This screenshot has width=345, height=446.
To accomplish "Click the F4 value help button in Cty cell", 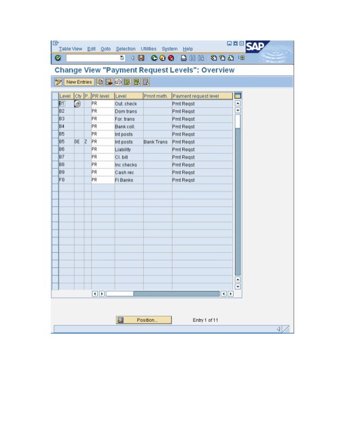I will [77, 104].
